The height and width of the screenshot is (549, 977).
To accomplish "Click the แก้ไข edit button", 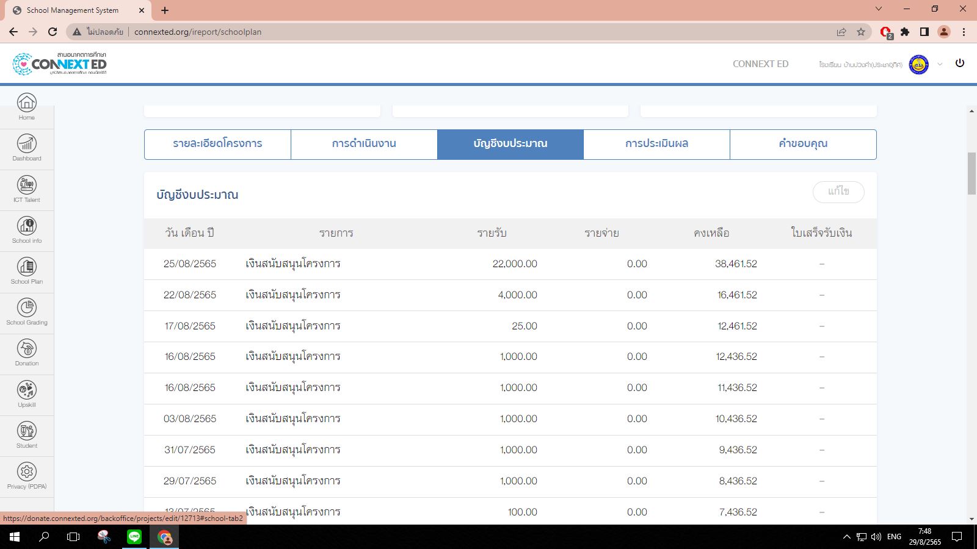I will coord(838,192).
